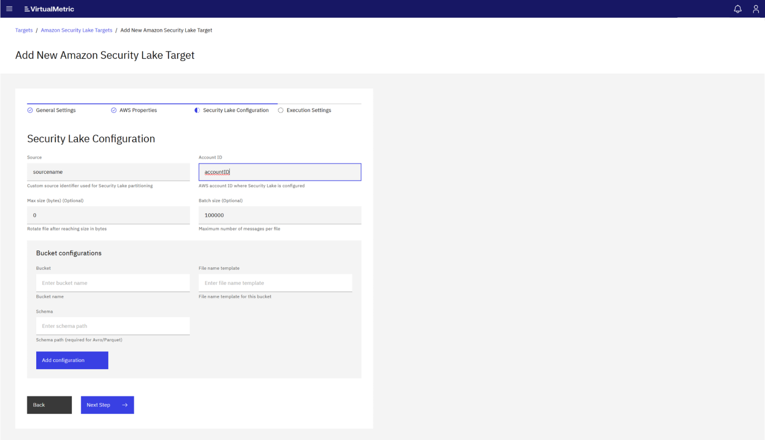Select the Enter schema path field
The width and height of the screenshot is (765, 440).
(x=113, y=326)
